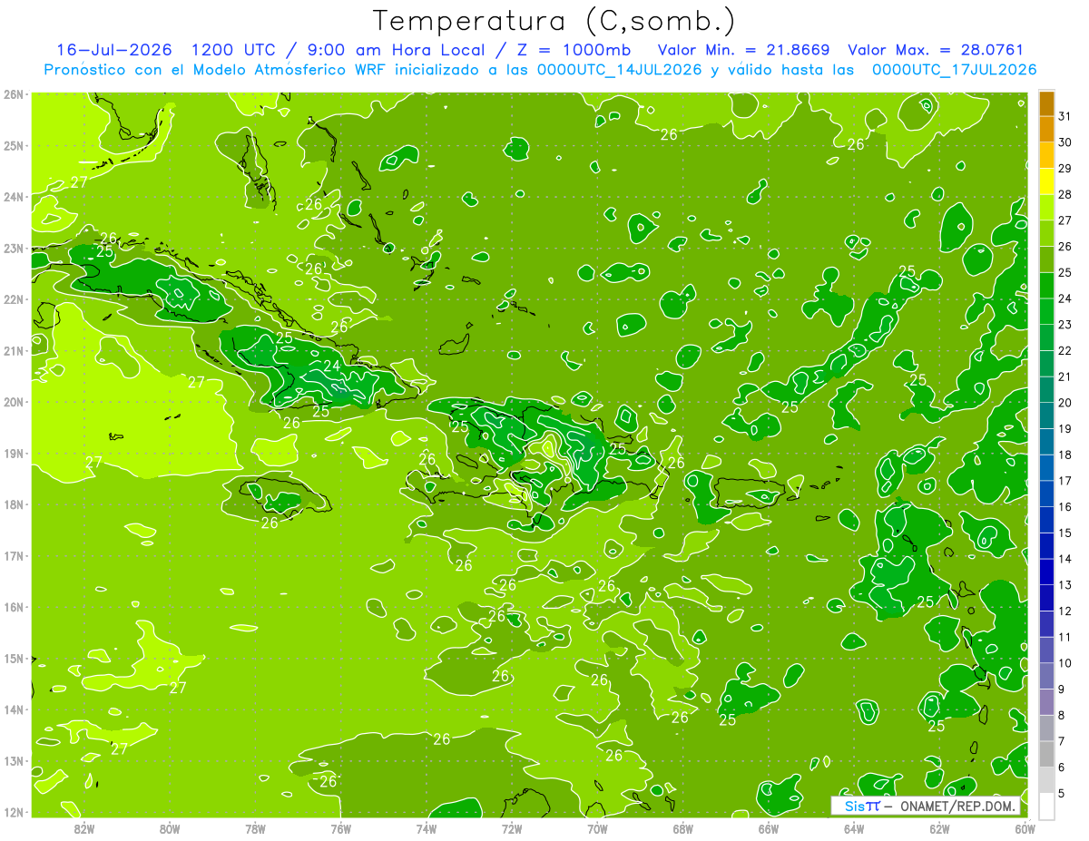Click the SisPi ONAMET/REP.DOM. logo box

[925, 806]
